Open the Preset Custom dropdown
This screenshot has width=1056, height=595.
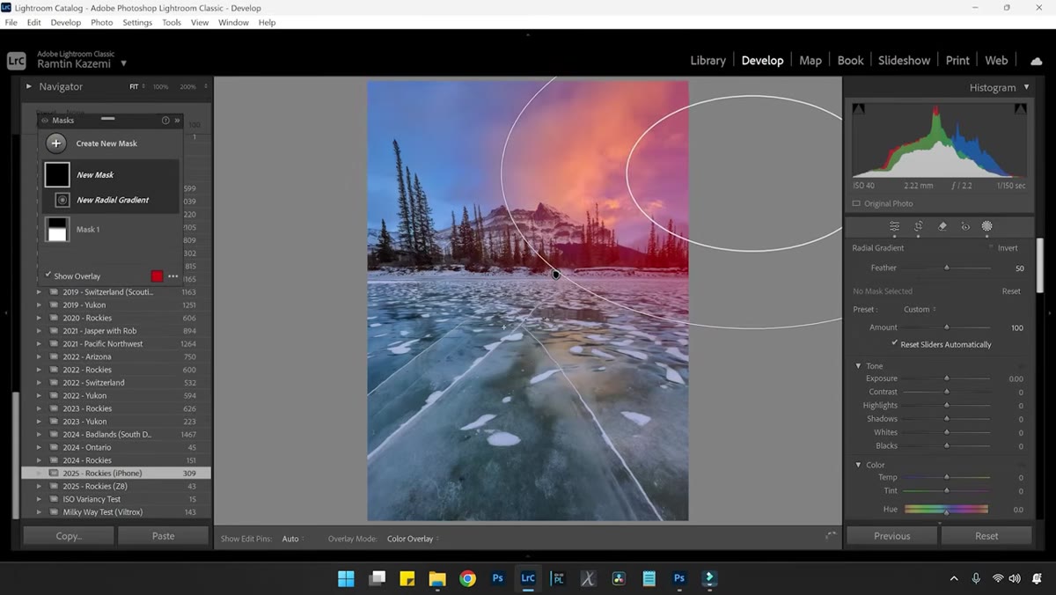pyautogui.click(x=920, y=310)
